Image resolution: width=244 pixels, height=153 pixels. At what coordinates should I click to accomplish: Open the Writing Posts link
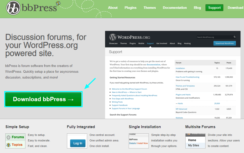pyautogui.click(x=117, y=102)
